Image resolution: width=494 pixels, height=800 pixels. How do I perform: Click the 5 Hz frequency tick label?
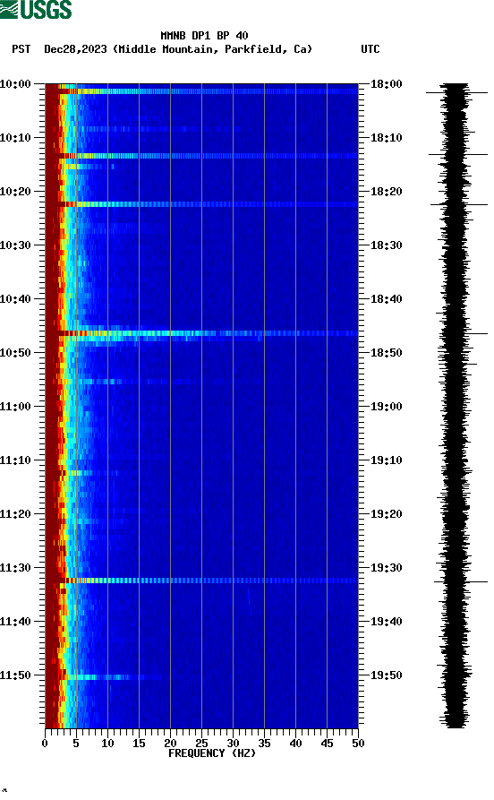76,744
